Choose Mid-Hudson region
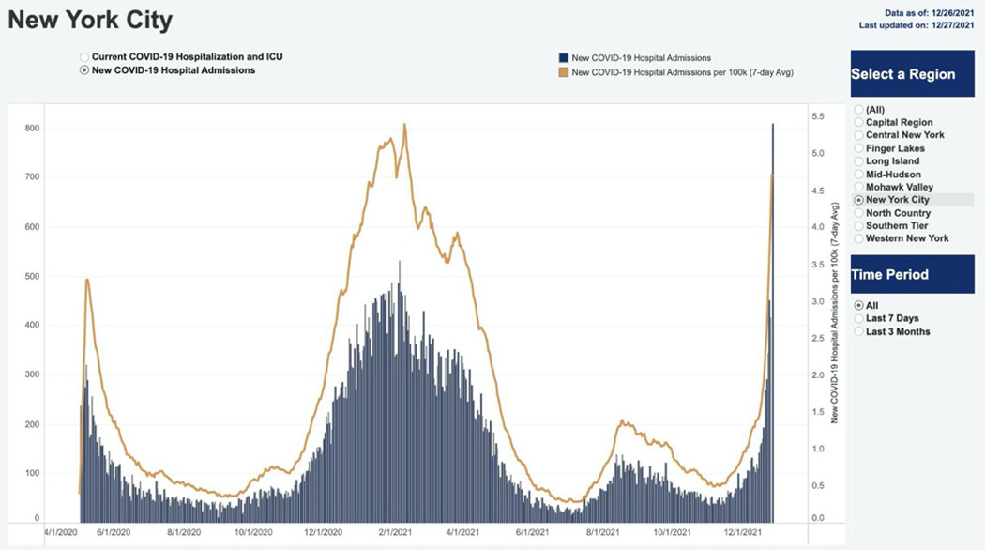 coord(858,175)
